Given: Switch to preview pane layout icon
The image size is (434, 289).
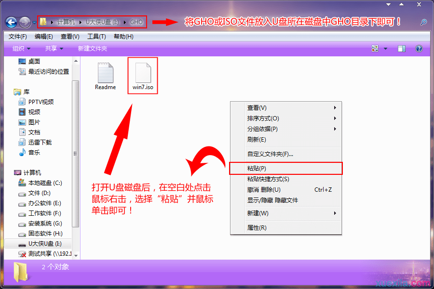Looking at the screenshot, I should (402, 48).
